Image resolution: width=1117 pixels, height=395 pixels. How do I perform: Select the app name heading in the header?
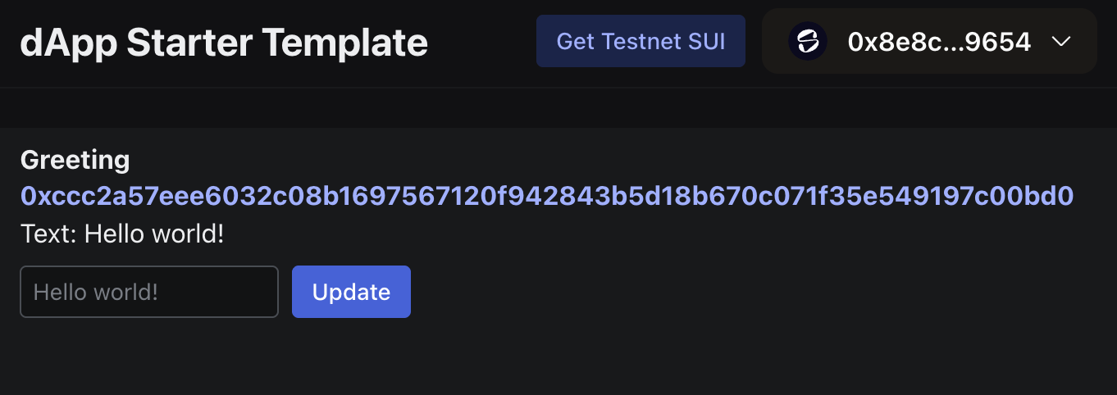click(224, 43)
